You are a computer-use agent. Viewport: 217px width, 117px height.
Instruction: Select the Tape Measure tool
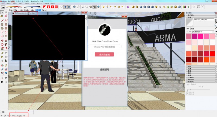(x=2, y=53)
